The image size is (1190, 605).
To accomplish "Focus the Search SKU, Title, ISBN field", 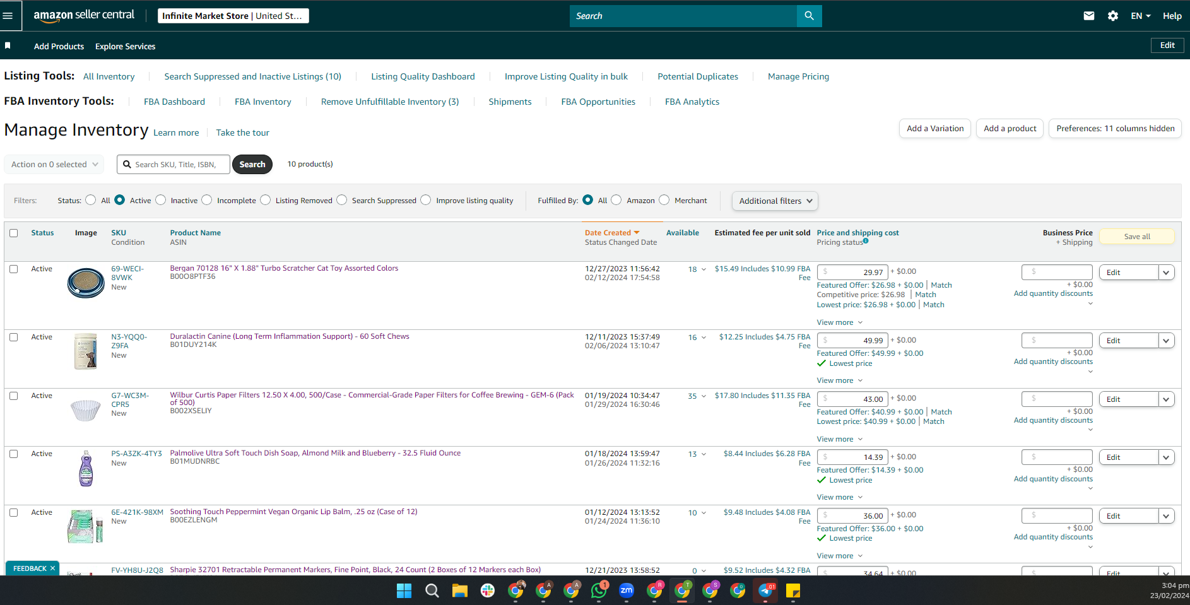I will (174, 164).
